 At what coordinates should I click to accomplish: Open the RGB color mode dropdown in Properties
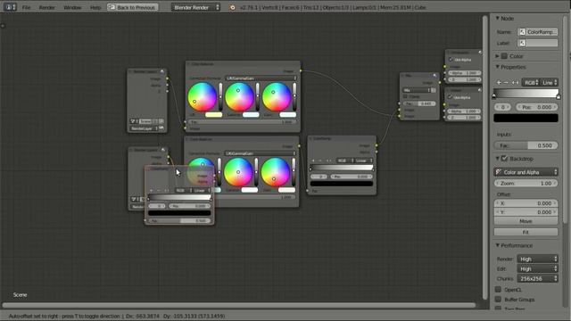531,83
